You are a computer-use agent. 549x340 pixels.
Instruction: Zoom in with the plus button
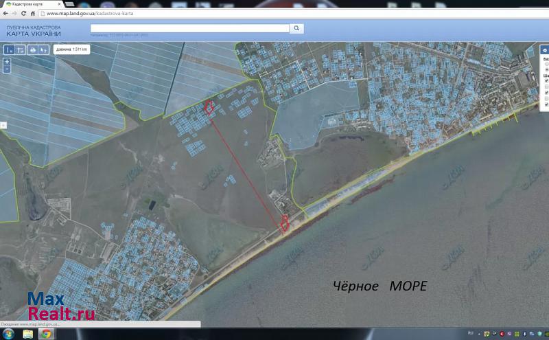7,61
